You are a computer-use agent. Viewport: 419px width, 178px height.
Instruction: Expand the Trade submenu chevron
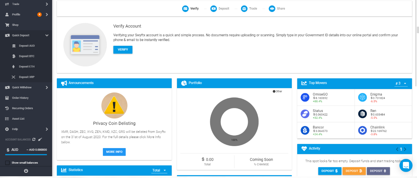point(47,4)
